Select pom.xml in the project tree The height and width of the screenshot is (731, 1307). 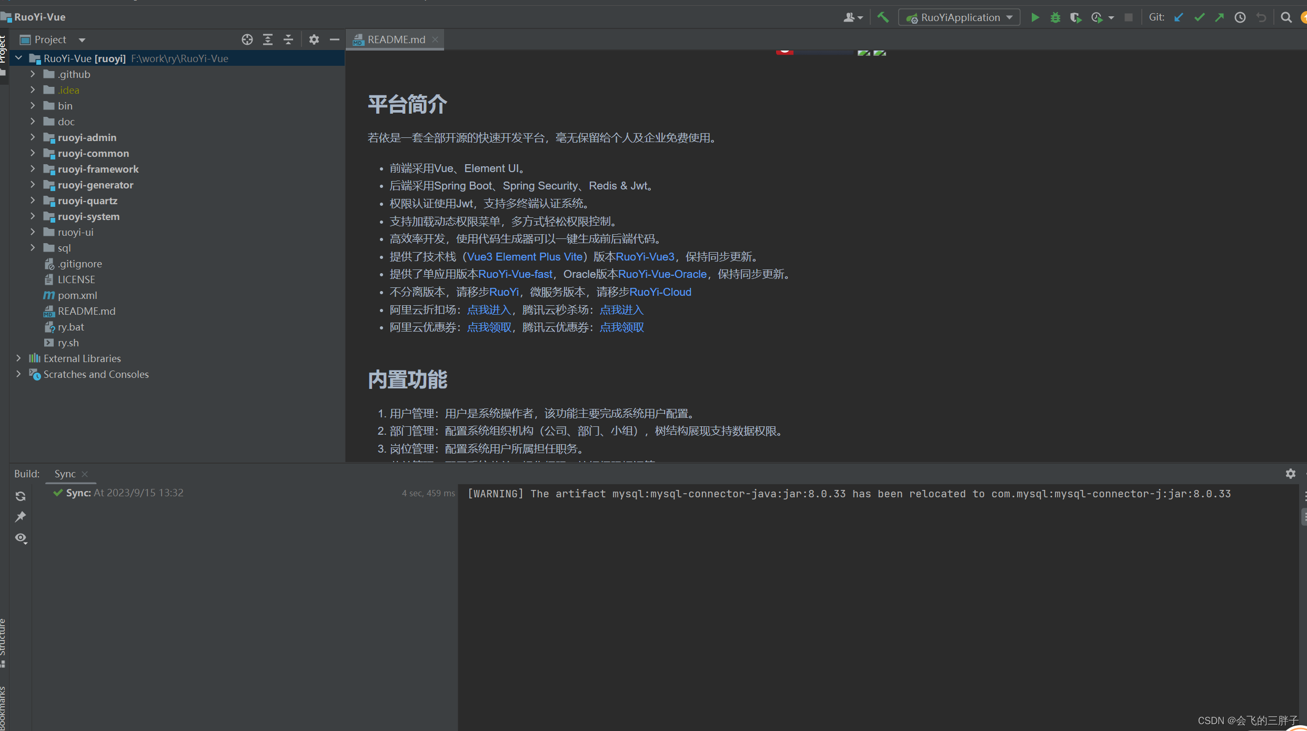pyautogui.click(x=77, y=295)
